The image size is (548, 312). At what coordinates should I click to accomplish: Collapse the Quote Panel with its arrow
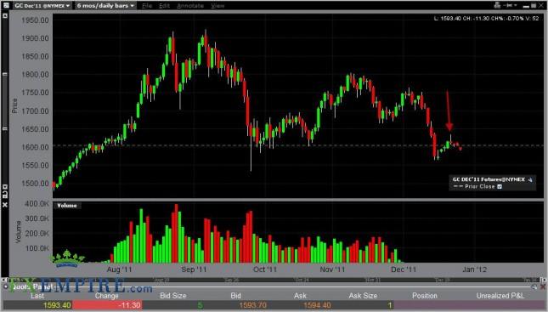click(x=6, y=286)
